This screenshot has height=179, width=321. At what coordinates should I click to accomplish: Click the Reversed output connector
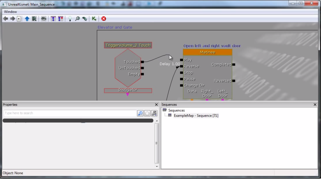point(234,81)
